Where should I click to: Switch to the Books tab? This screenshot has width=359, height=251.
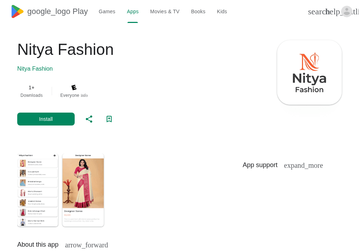click(x=198, y=11)
